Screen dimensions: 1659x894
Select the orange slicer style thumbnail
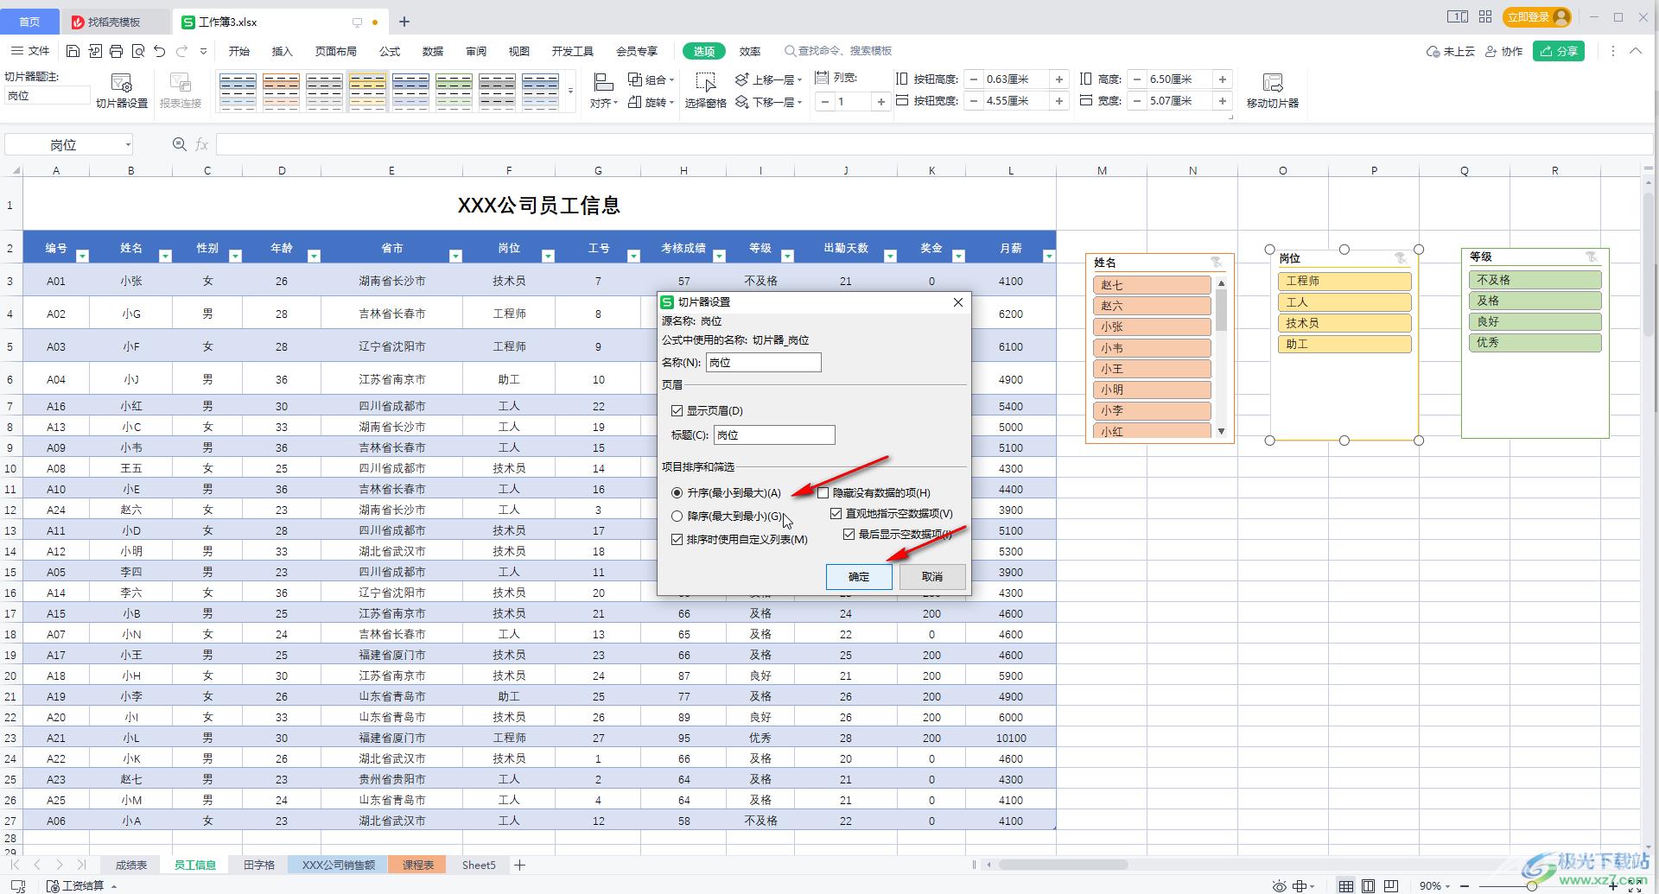point(281,92)
